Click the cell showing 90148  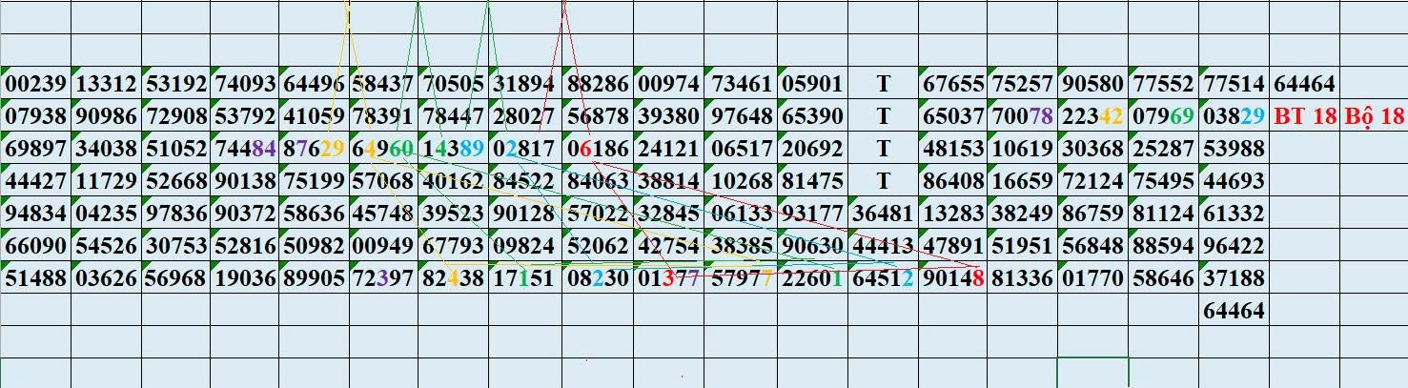pos(953,278)
